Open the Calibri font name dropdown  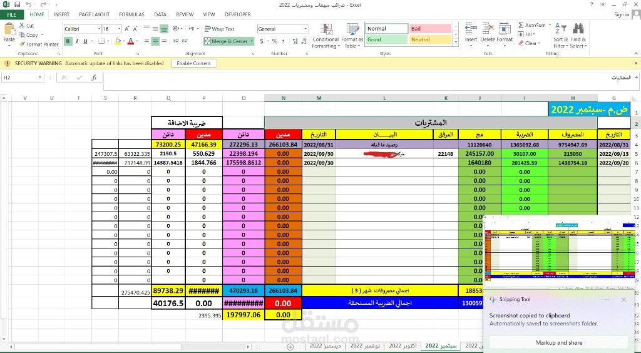click(x=99, y=29)
